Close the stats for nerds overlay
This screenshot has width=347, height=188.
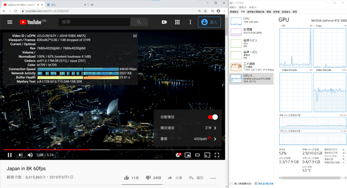(x=135, y=36)
